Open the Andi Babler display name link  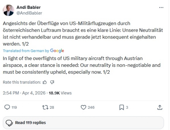[x=29, y=7]
